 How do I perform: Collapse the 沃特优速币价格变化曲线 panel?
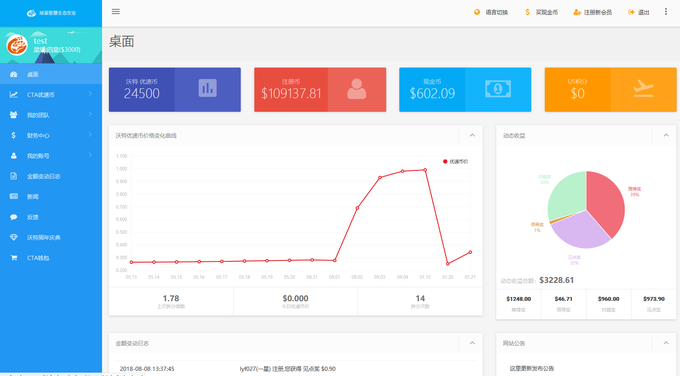472,136
